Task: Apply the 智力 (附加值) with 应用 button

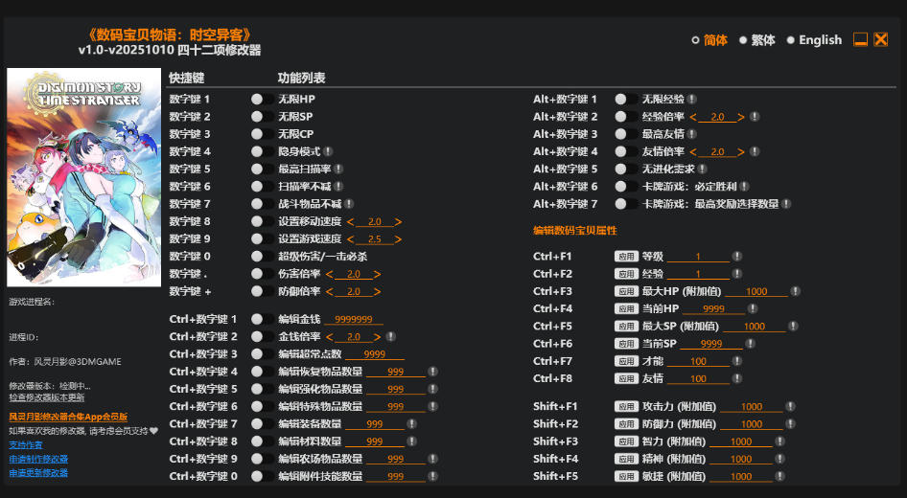Action: click(626, 441)
